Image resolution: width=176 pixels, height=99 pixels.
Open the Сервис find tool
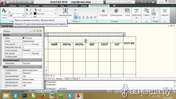click(146, 12)
